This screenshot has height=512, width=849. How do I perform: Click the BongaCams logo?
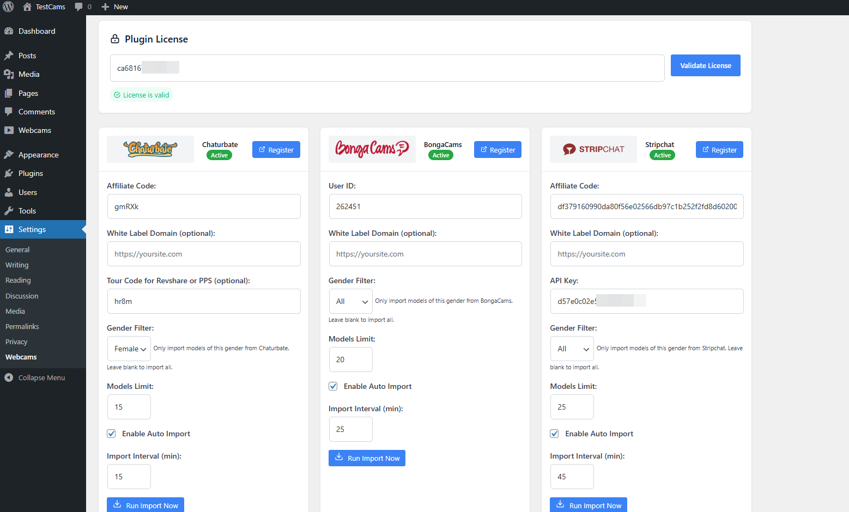coord(372,148)
